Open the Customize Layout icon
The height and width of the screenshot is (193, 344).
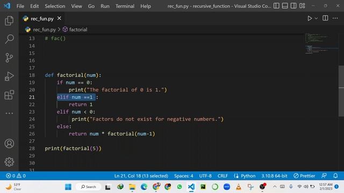(x=302, y=6)
